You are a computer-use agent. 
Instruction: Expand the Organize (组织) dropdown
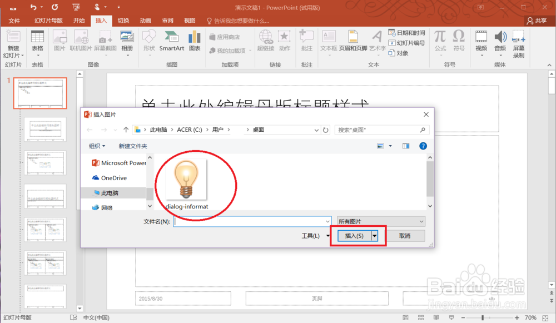pos(97,146)
